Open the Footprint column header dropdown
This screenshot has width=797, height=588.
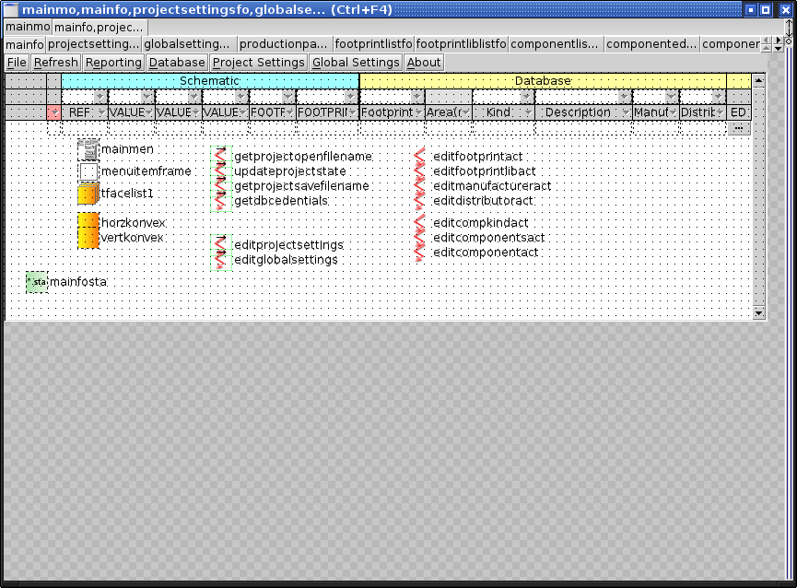tap(417, 112)
